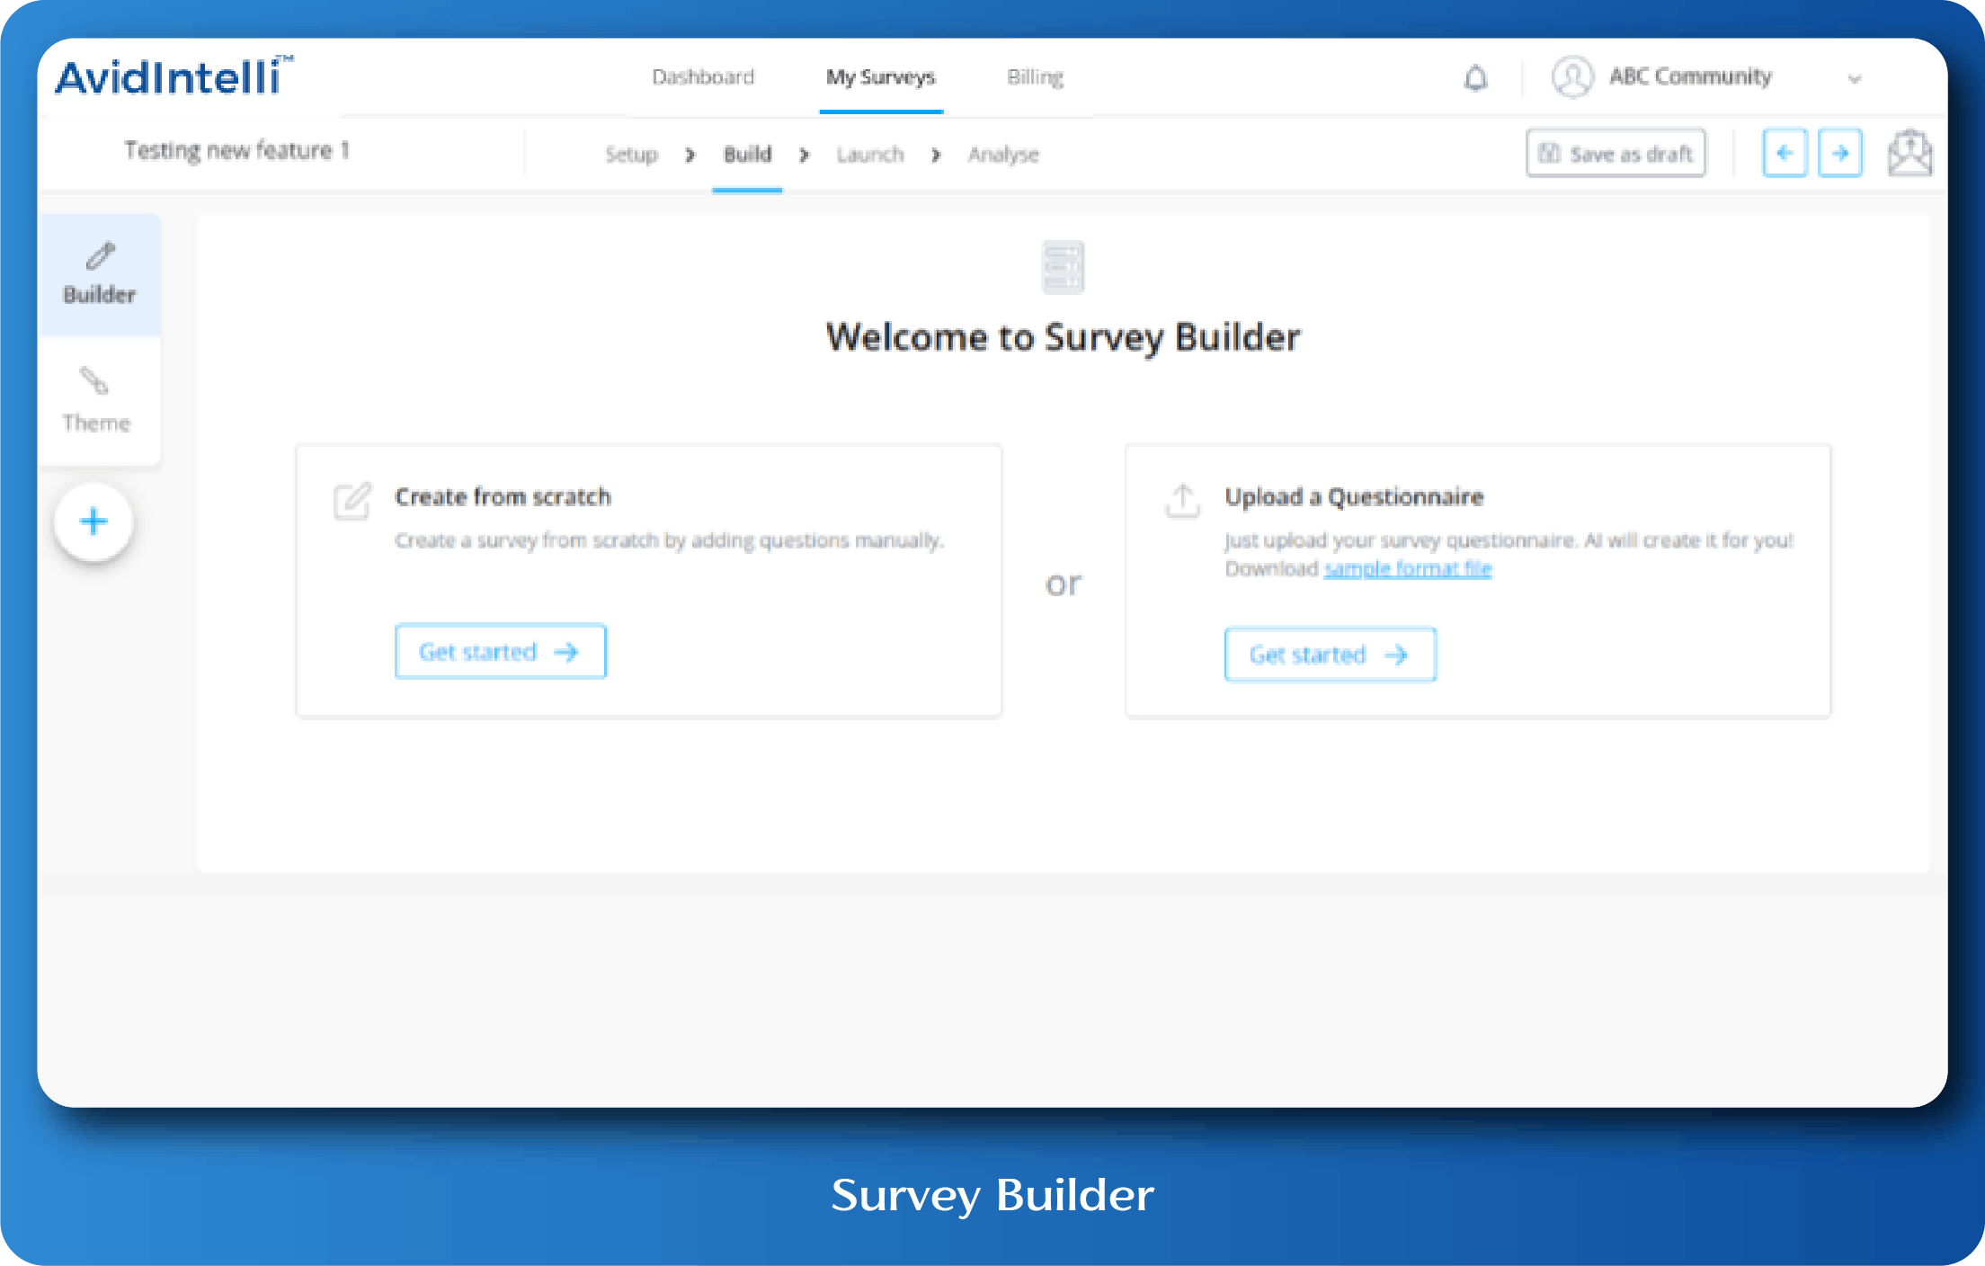Image resolution: width=1985 pixels, height=1266 pixels.
Task: Click the survey name 'Testing new feature 1'
Action: (236, 150)
